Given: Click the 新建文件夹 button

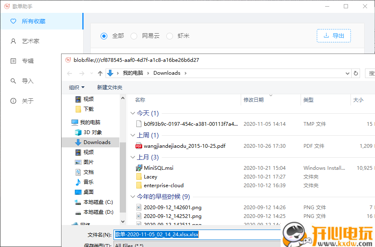Looking at the screenshot, I should pos(110,88).
